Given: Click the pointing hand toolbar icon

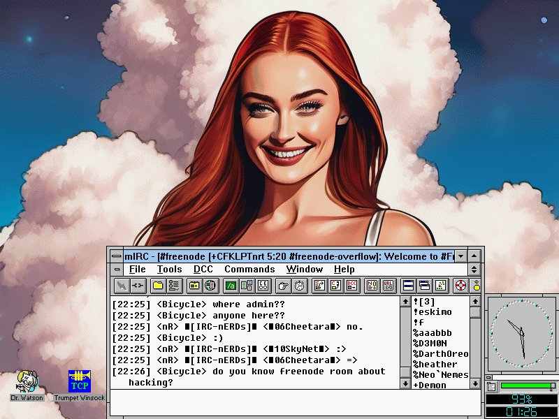Looking at the screenshot, I should pyautogui.click(x=283, y=285).
